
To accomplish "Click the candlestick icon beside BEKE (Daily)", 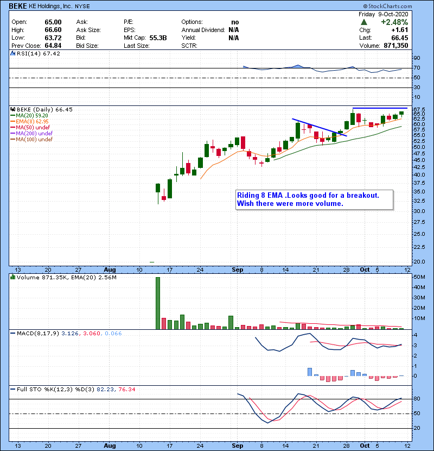I will (x=12, y=110).
